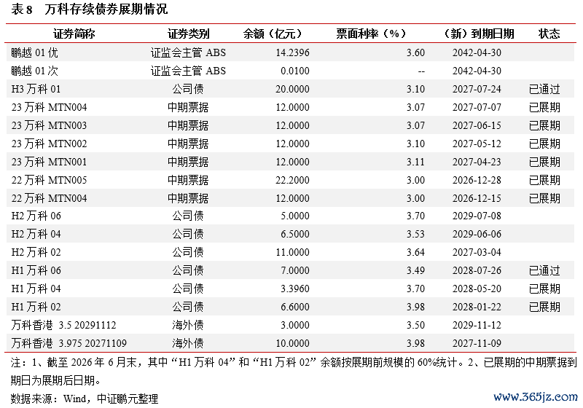The height and width of the screenshot is (408, 583).
Task: Select the H2 万科 02 cell
Action: [x=36, y=252]
